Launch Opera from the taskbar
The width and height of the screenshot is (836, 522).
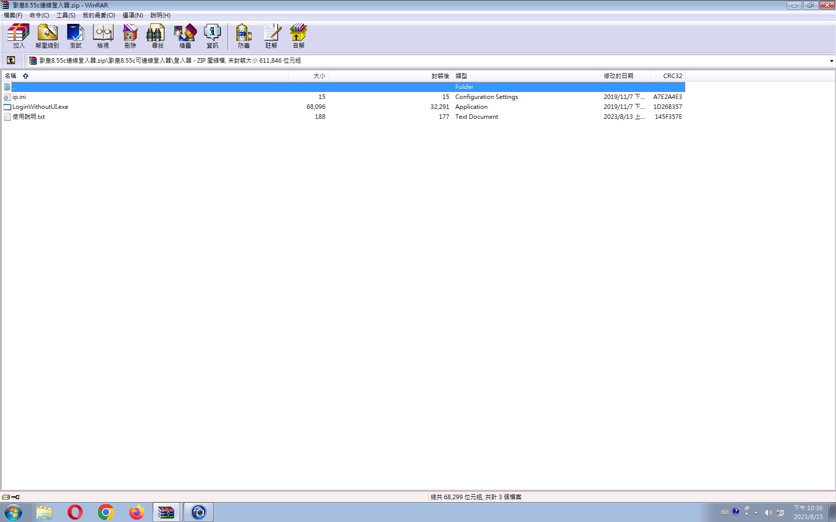[x=75, y=512]
